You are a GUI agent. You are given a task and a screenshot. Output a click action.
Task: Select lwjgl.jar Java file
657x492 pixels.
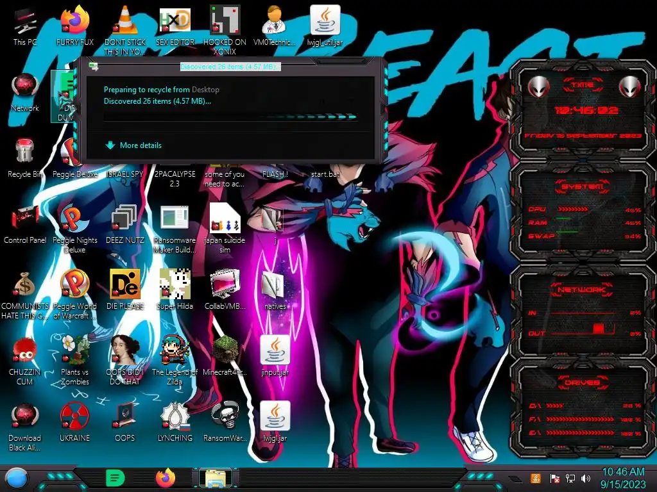click(275, 422)
